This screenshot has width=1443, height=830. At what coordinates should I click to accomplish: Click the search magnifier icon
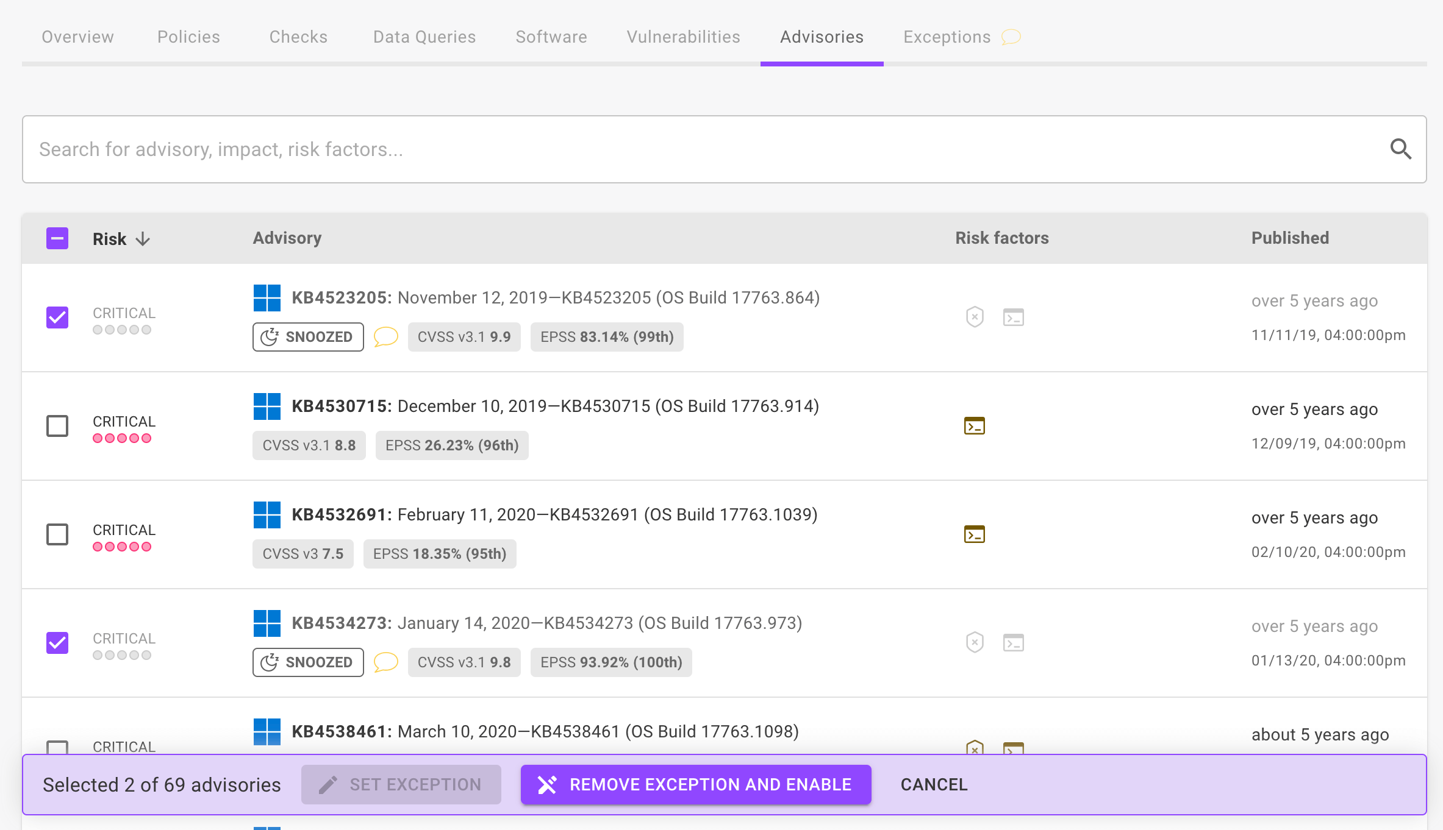[1401, 149]
